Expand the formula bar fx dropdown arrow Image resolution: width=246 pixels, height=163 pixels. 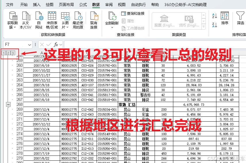[x=61, y=45]
